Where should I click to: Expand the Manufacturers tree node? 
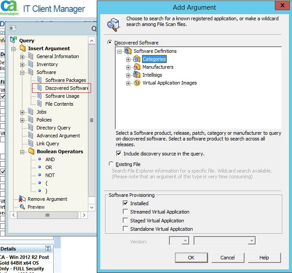[128, 67]
